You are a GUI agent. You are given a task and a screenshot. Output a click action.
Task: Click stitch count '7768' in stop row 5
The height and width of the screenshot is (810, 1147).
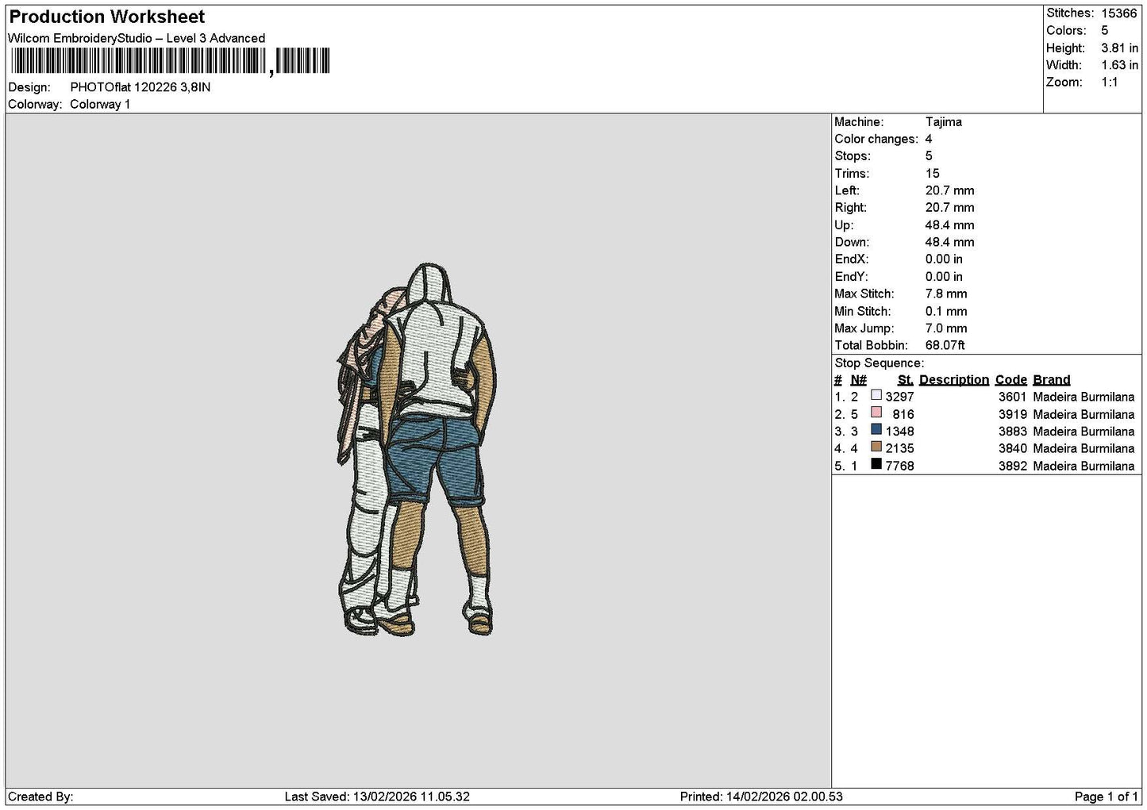900,466
